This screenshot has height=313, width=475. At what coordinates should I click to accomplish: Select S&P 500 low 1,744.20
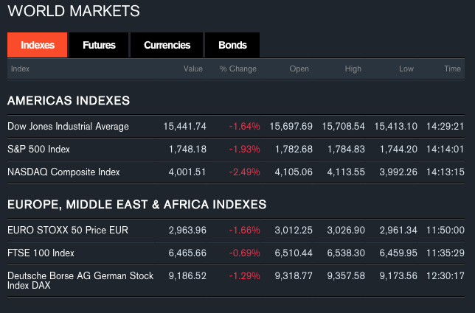(x=398, y=149)
